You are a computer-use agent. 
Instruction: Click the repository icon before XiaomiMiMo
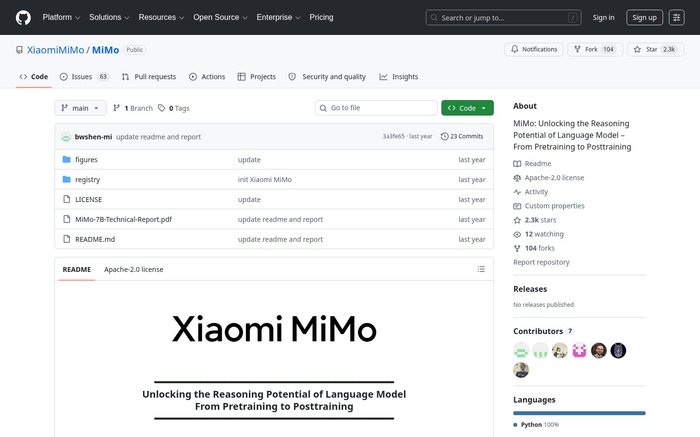click(19, 50)
